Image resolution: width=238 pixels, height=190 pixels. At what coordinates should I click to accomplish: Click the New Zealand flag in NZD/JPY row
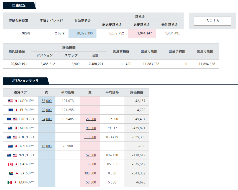(10, 146)
